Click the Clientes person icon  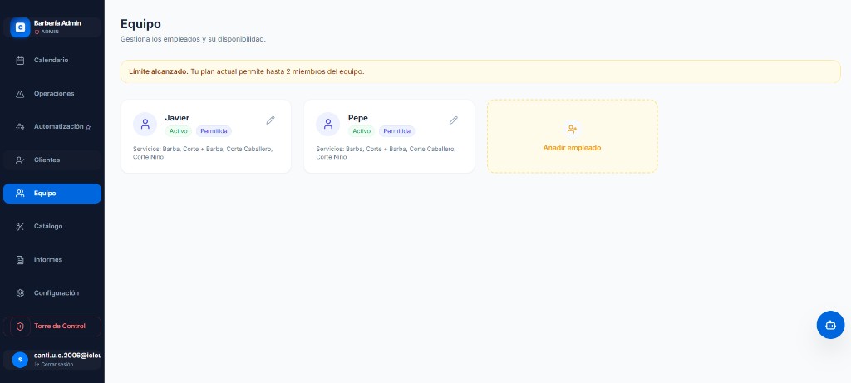20,160
